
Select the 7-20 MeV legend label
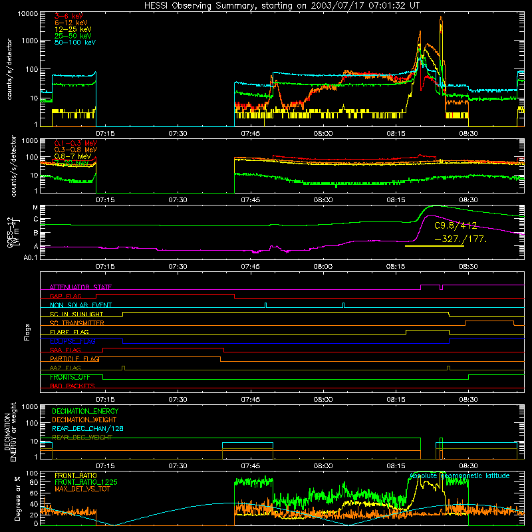click(x=71, y=163)
